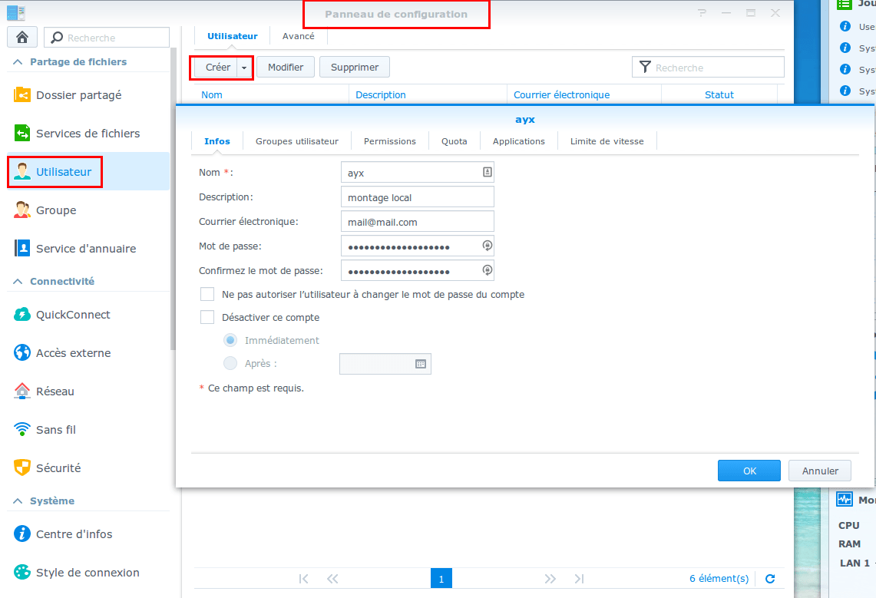Select the Après radio button
This screenshot has width=876, height=598.
tap(230, 364)
